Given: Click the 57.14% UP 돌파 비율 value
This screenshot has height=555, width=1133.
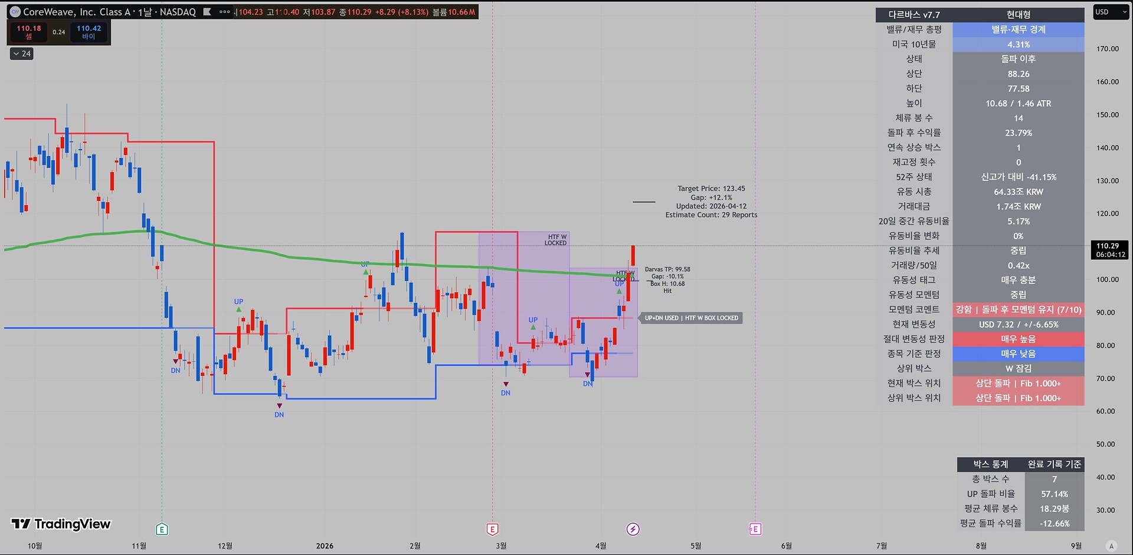Looking at the screenshot, I should point(1055,494).
